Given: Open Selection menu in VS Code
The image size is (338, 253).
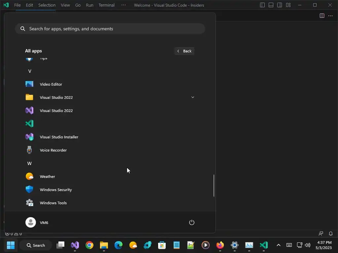Looking at the screenshot, I should tap(47, 5).
